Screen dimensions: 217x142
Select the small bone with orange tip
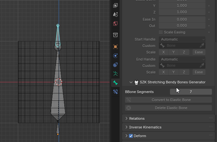point(58,128)
